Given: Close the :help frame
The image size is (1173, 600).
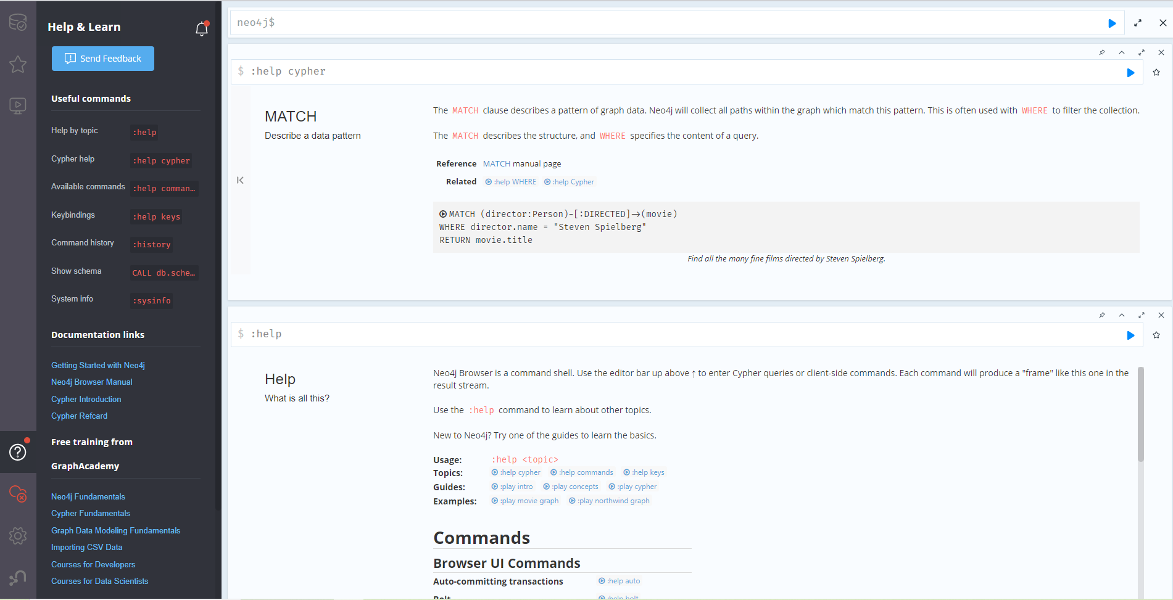Looking at the screenshot, I should tap(1161, 315).
